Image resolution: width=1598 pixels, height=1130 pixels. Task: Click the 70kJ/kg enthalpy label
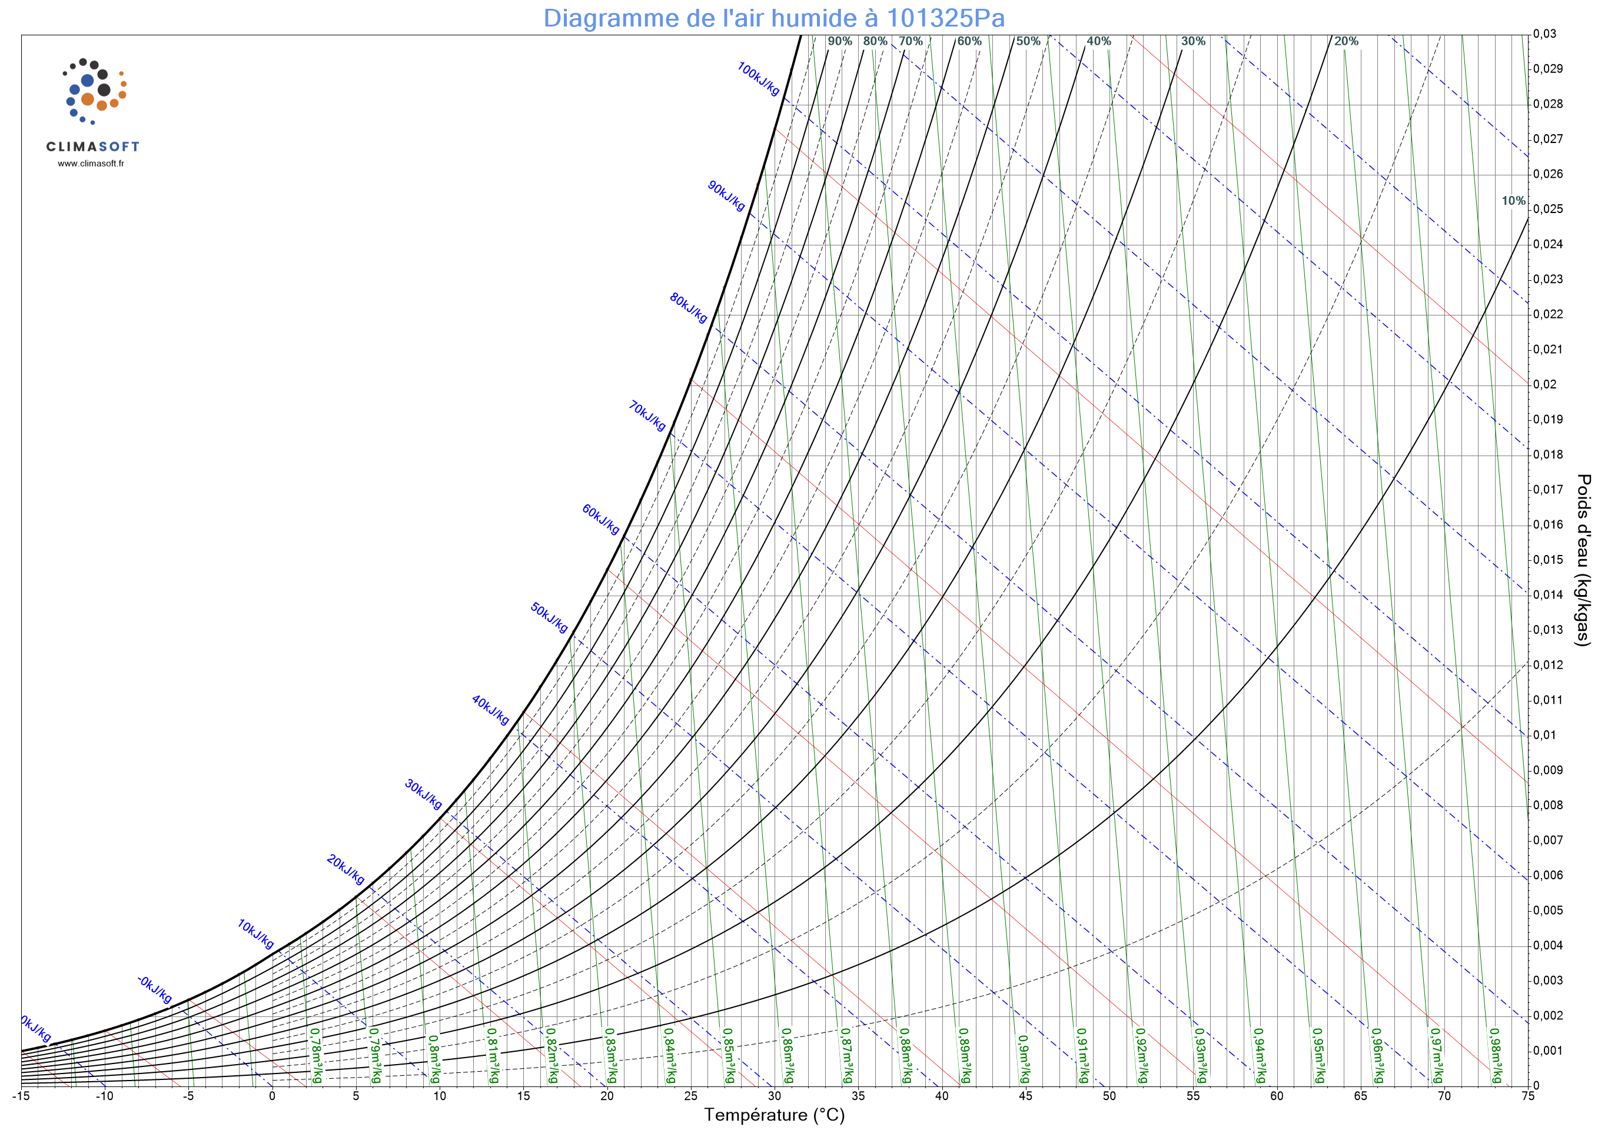(647, 416)
